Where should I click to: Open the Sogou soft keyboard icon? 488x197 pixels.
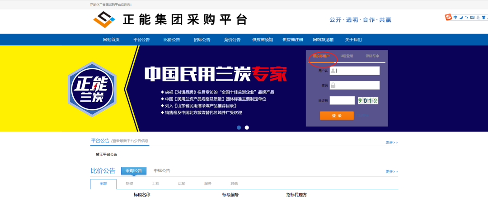point(473,18)
